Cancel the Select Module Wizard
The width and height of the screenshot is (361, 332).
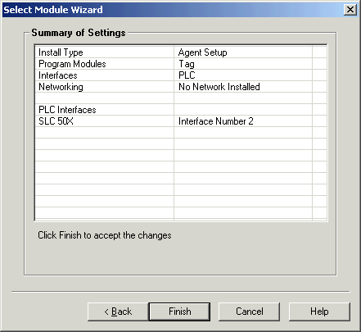249,312
